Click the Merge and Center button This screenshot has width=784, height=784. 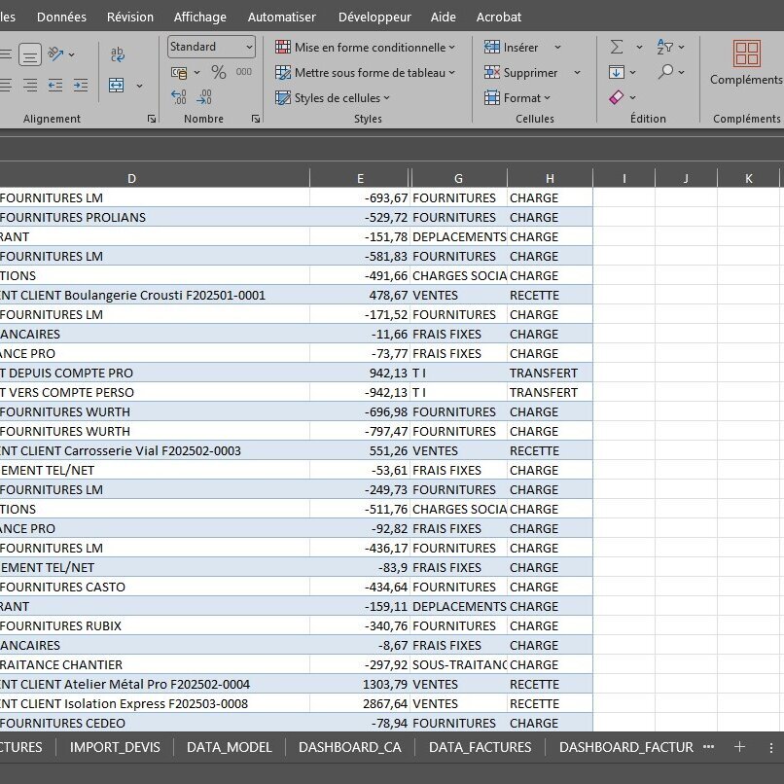(x=118, y=86)
